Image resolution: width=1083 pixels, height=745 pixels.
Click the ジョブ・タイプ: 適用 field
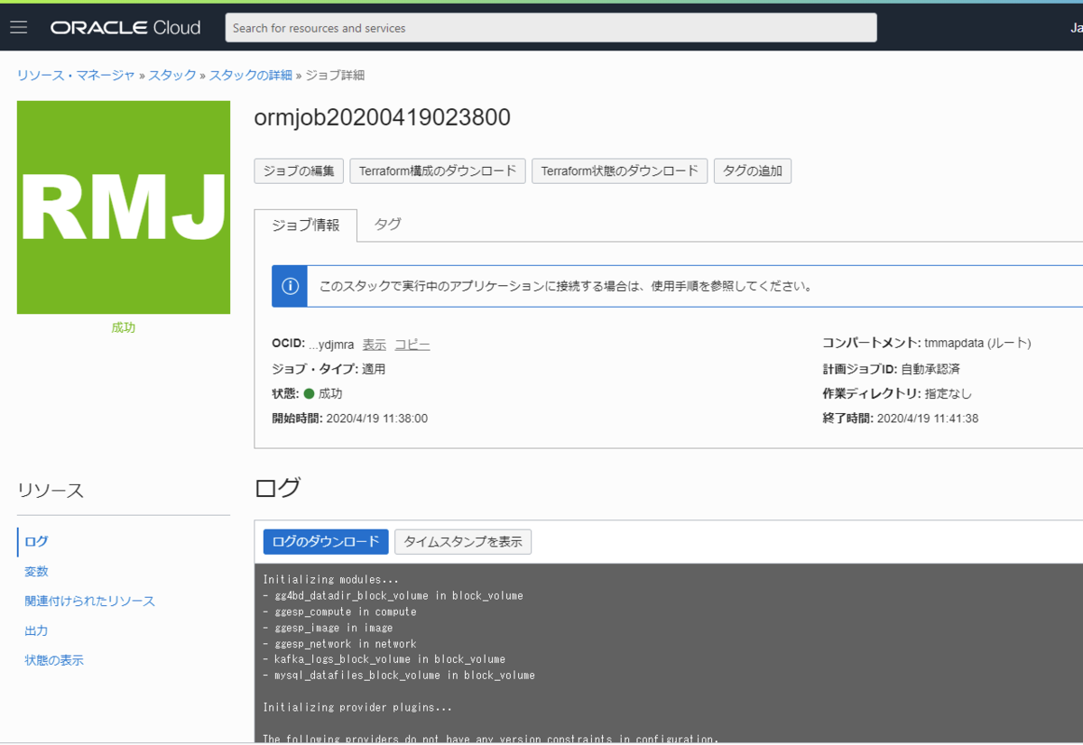coord(329,370)
